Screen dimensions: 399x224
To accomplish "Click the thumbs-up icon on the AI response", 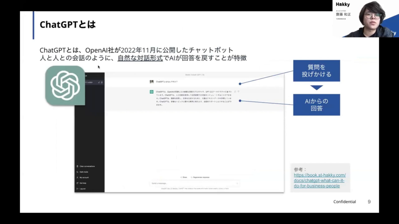I will pos(235,92).
